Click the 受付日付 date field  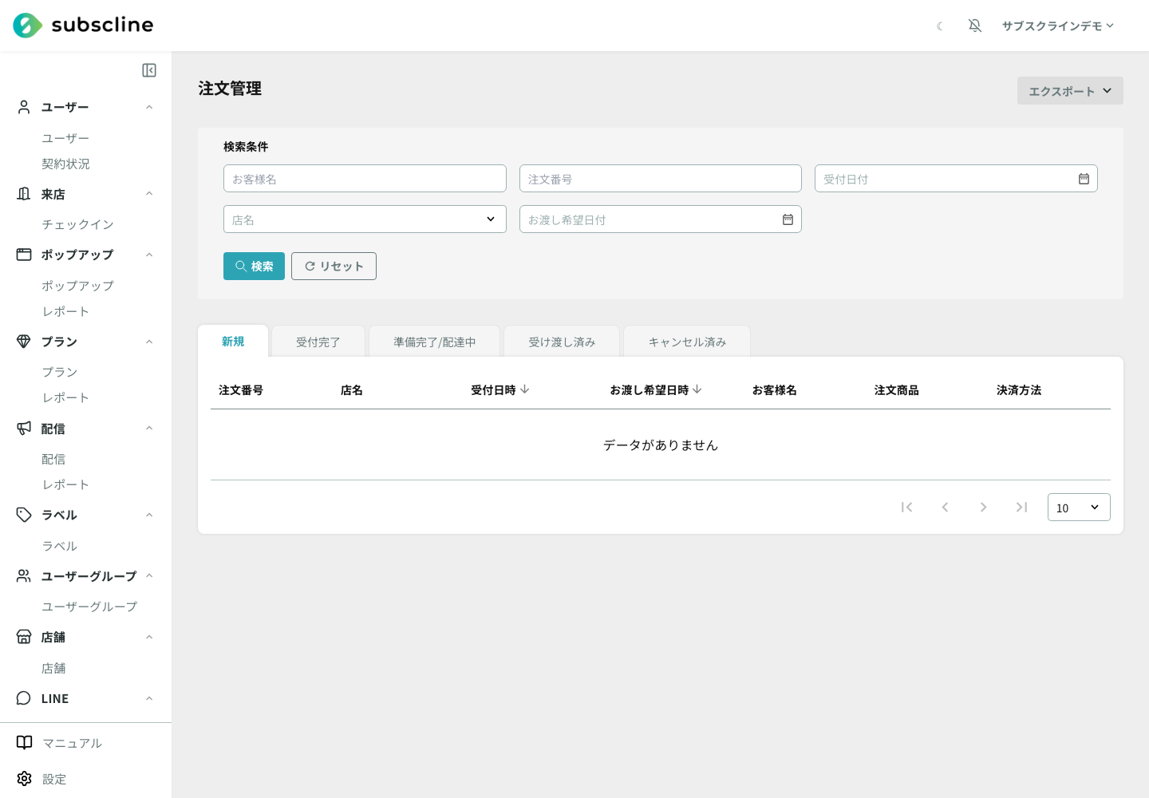click(956, 179)
